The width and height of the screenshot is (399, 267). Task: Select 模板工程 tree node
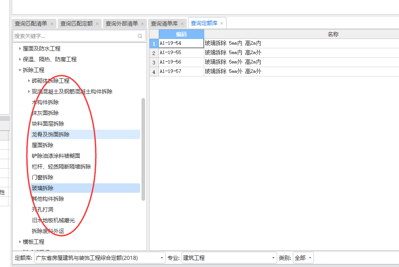click(34, 242)
